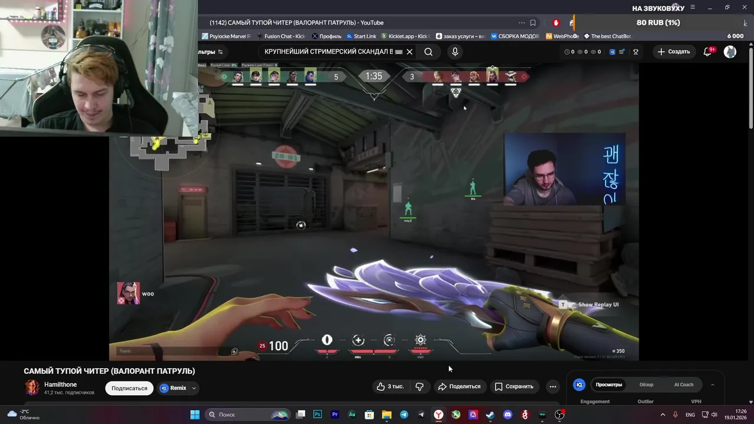
Task: Open Microsoft Store from the taskbar
Action: coord(369,415)
